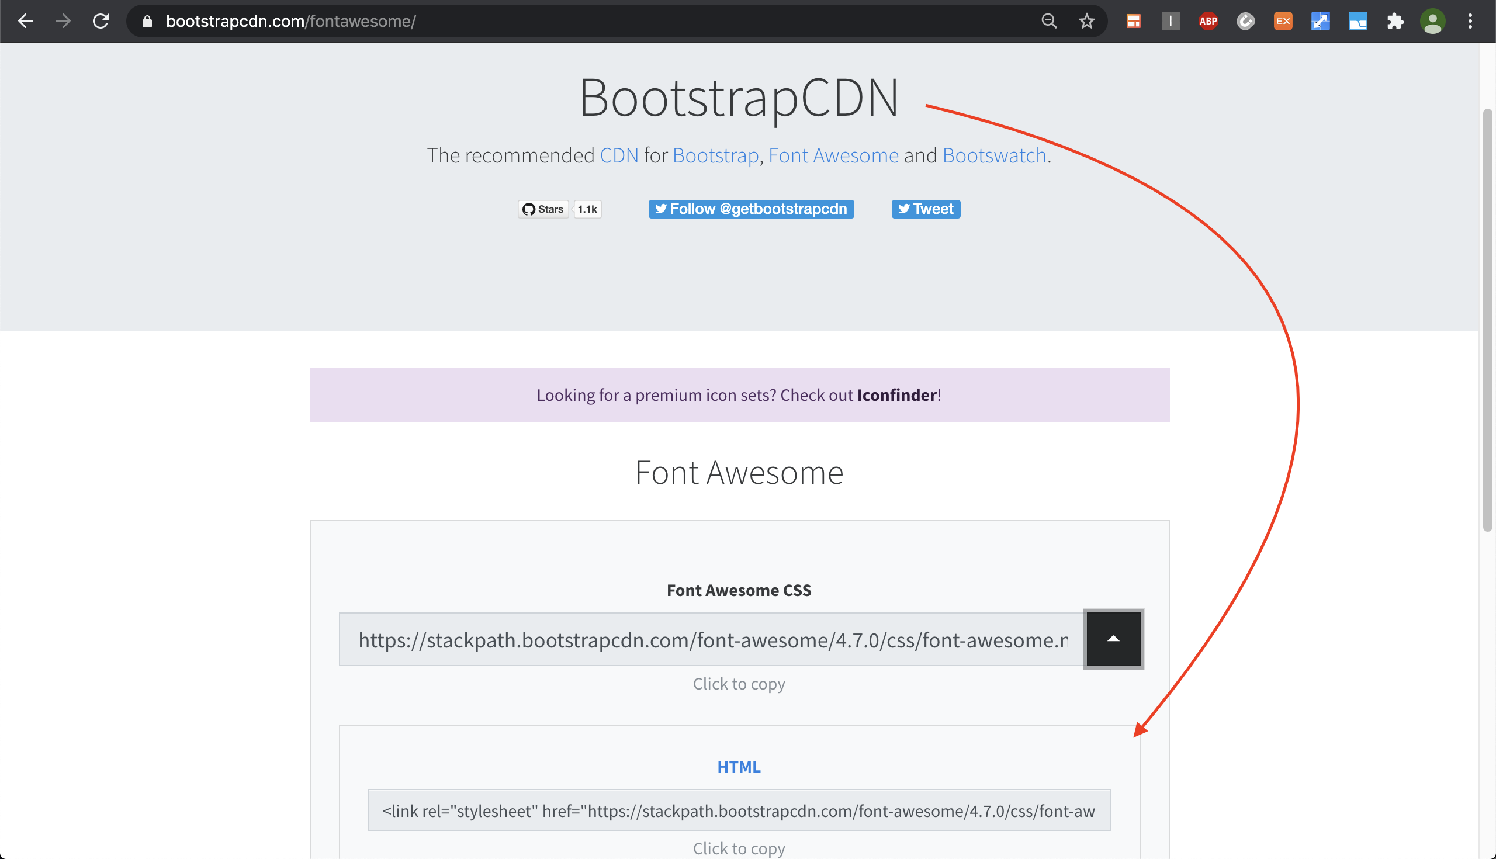Click the HTML snippet heading
This screenshot has height=859, width=1496.
click(739, 766)
